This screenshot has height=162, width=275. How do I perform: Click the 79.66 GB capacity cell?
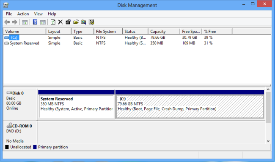pyautogui.click(x=158, y=38)
